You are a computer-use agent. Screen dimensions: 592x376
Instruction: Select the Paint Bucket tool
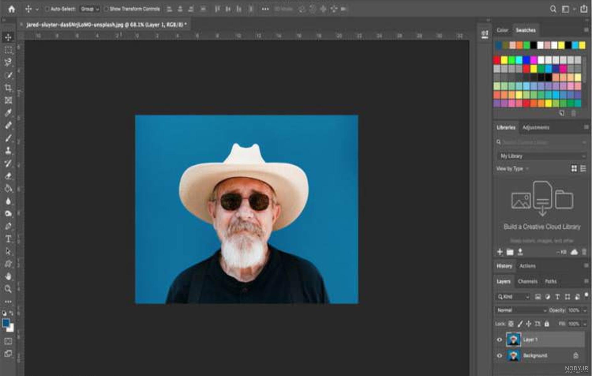(8, 188)
